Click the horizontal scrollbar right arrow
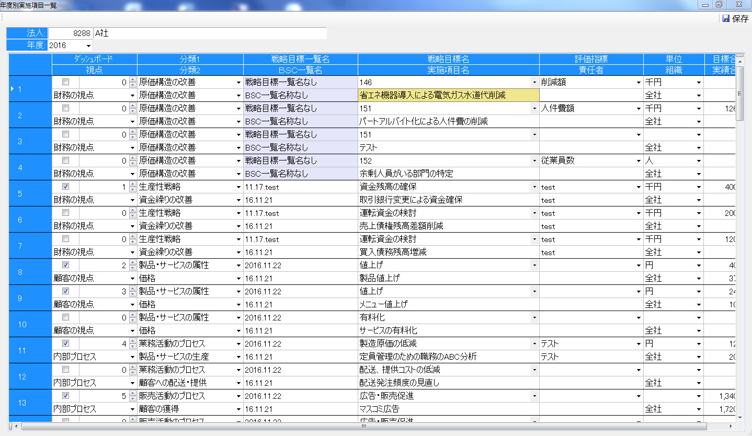This screenshot has height=436, width=752. click(x=731, y=426)
